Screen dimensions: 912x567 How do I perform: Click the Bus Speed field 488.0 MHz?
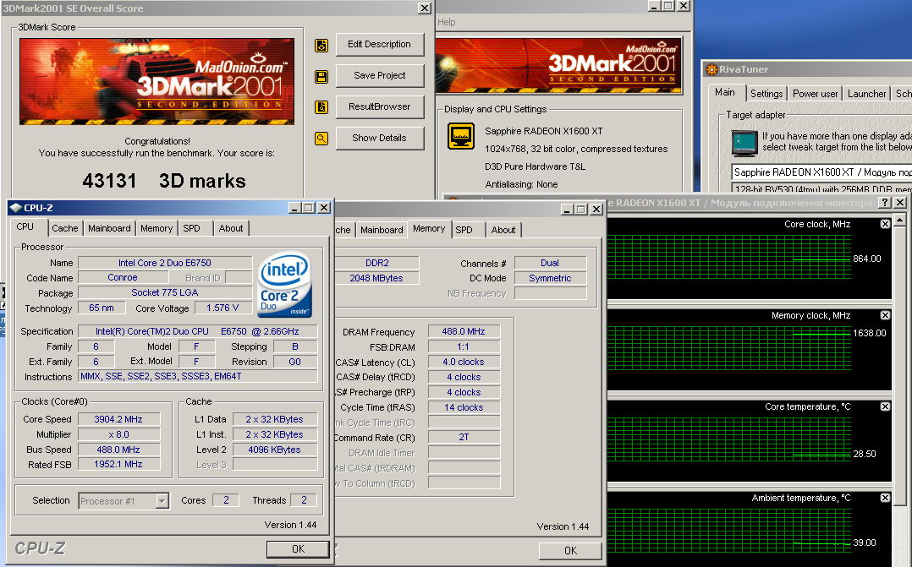[x=118, y=449]
